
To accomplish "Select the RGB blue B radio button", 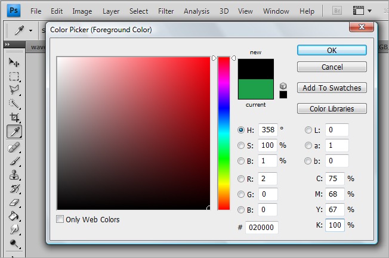I will coord(240,210).
